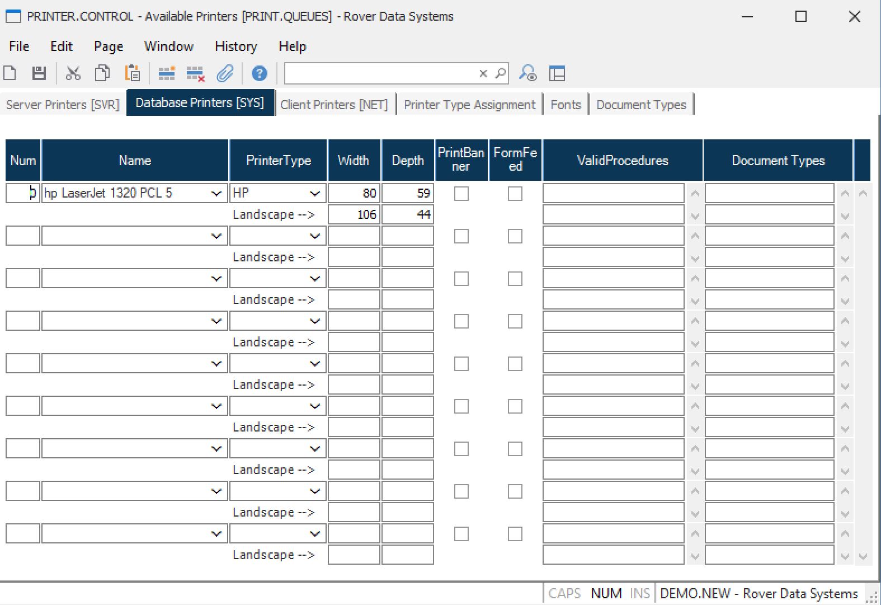Click the Paste clipboard icon
881x605 pixels.
[x=133, y=73]
